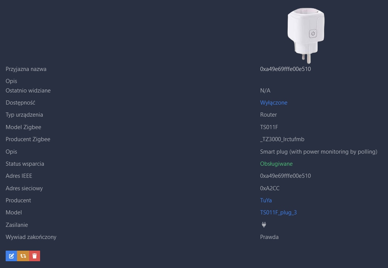Click the blue rename device edit icon
This screenshot has height=268, width=388.
(x=11, y=256)
